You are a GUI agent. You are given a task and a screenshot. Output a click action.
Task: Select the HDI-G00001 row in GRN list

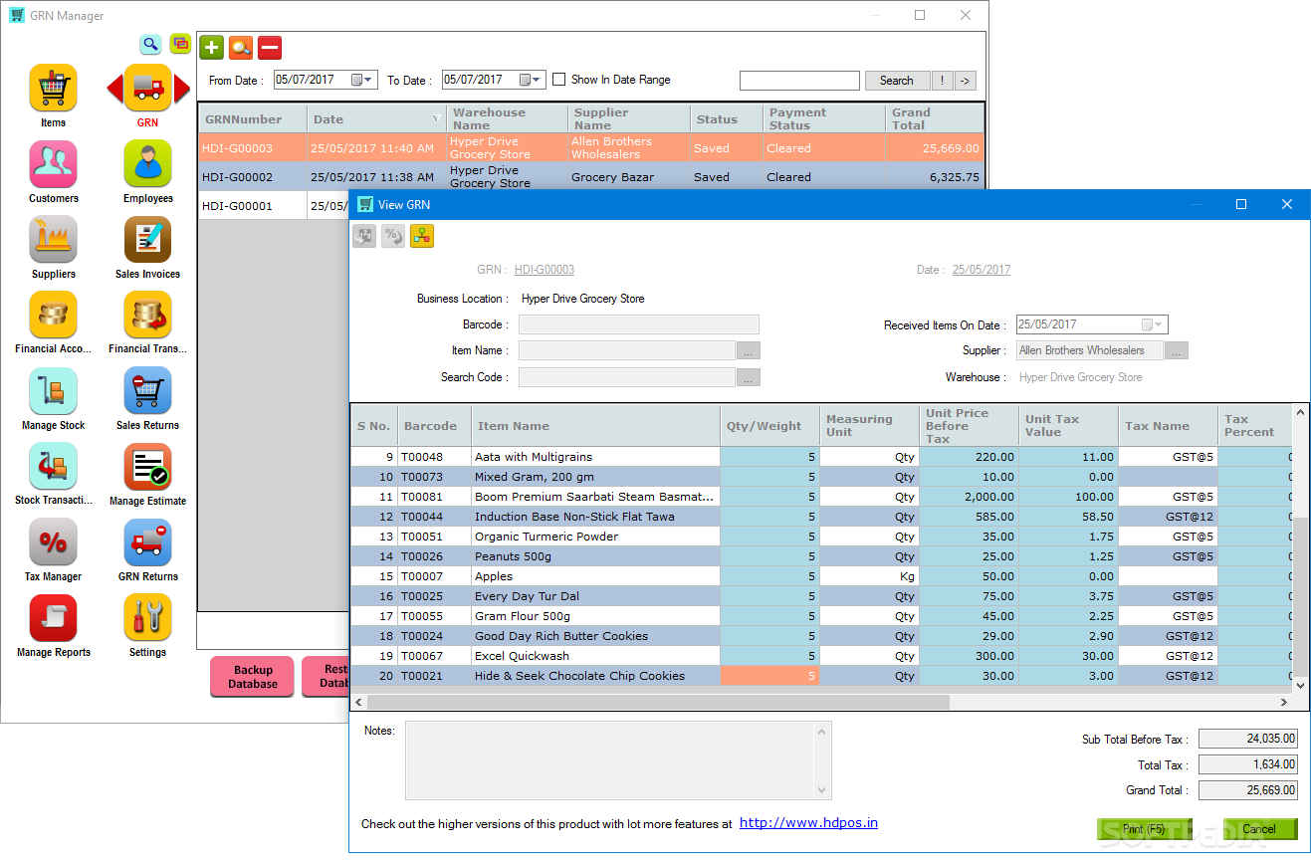(x=274, y=206)
